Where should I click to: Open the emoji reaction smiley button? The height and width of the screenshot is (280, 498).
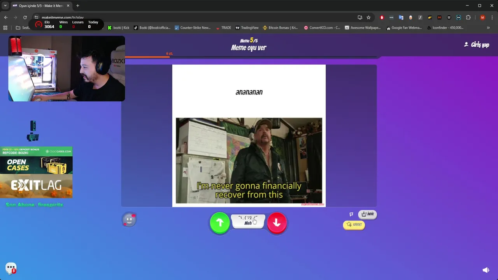pyautogui.click(x=129, y=220)
